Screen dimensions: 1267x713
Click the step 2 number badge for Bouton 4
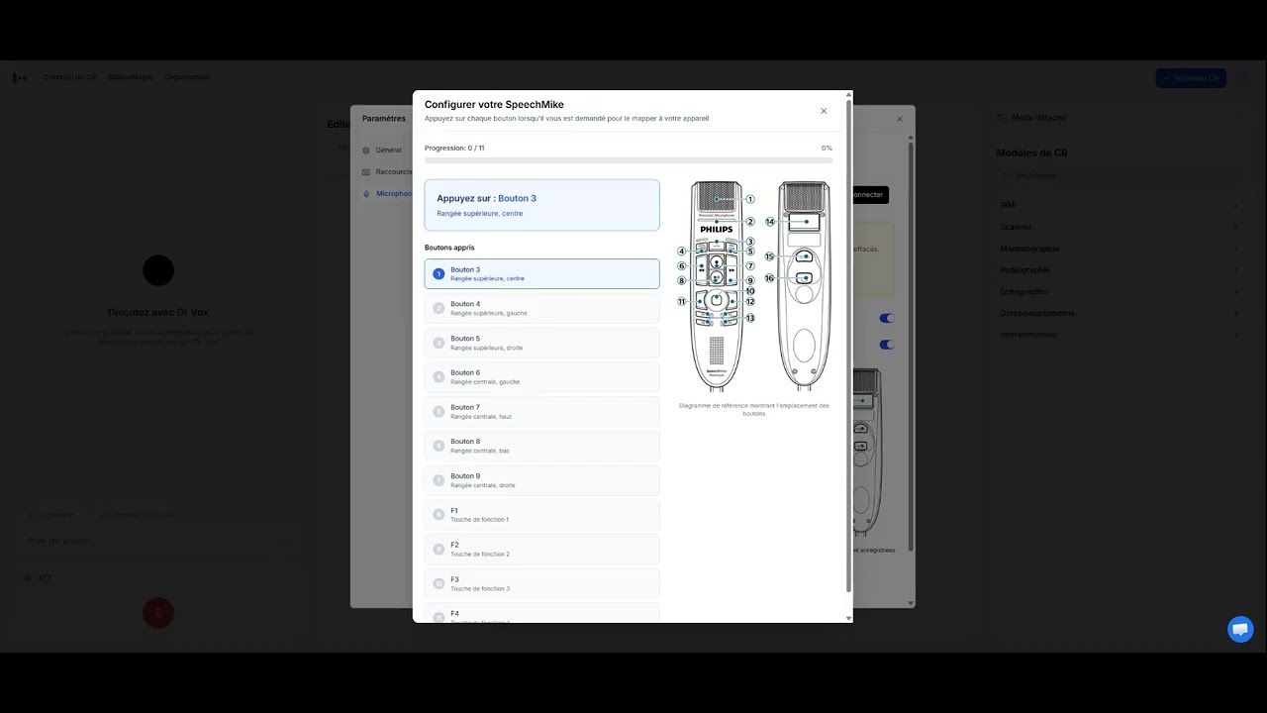439,308
